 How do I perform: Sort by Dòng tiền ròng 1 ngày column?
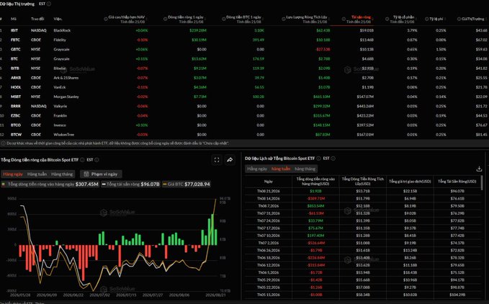click(205, 19)
